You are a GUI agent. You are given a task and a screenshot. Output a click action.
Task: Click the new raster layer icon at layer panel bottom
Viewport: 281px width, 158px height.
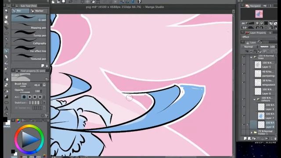245,138
